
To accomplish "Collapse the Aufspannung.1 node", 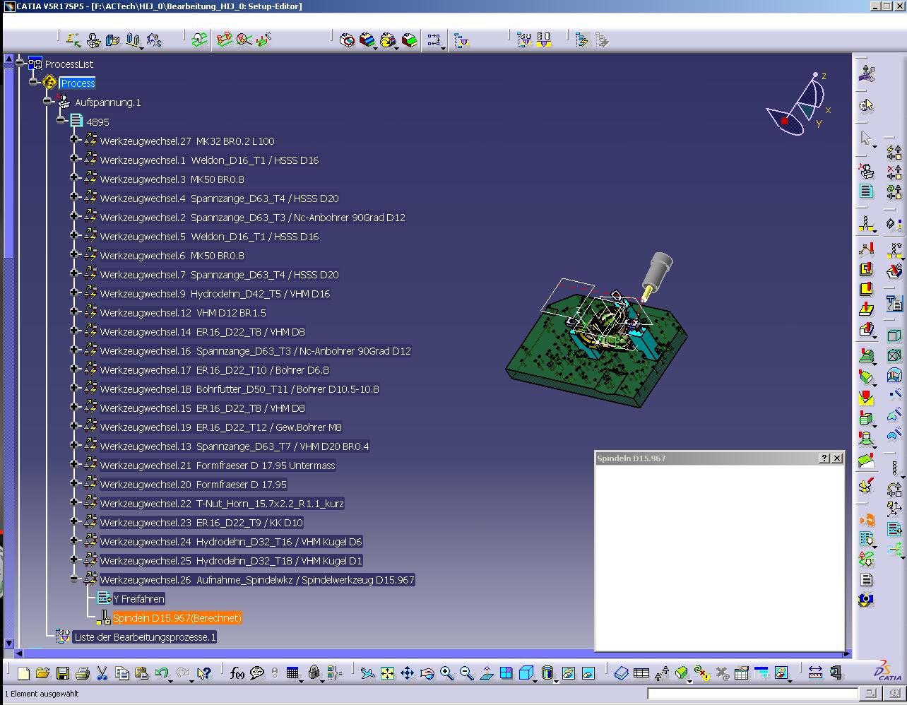I will click(47, 101).
